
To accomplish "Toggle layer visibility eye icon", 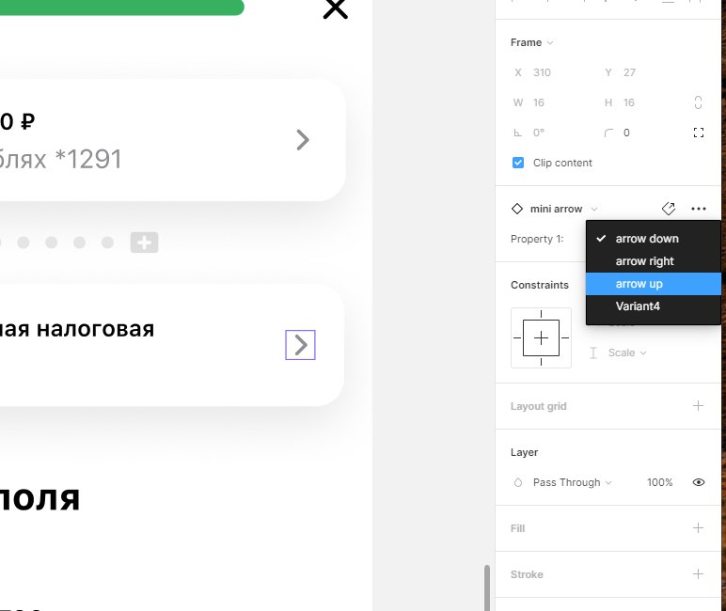I will (x=698, y=482).
